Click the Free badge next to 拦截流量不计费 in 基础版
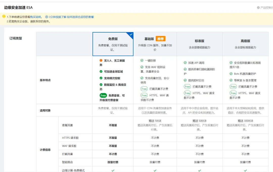Screen dimensions: 273x172 [144, 89]
